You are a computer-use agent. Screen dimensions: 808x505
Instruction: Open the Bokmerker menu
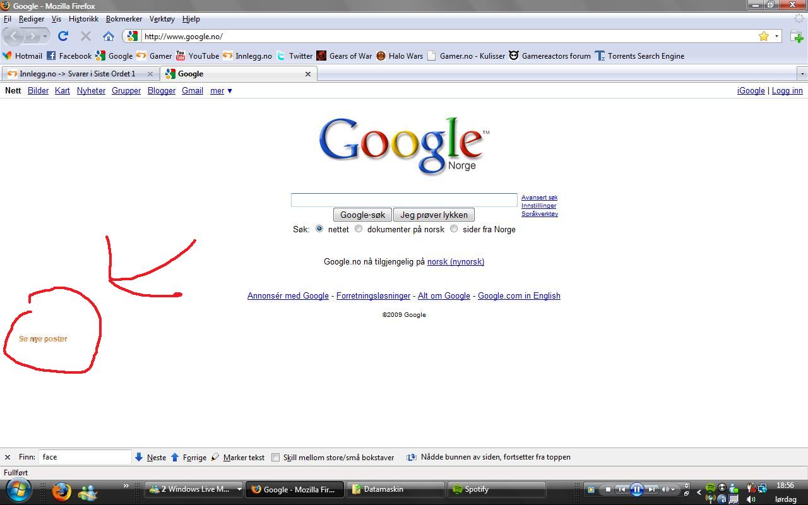tap(124, 19)
